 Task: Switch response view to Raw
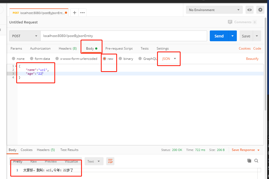pyautogui.click(x=34, y=161)
